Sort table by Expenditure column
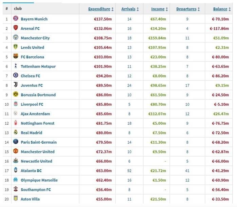 click(x=101, y=9)
